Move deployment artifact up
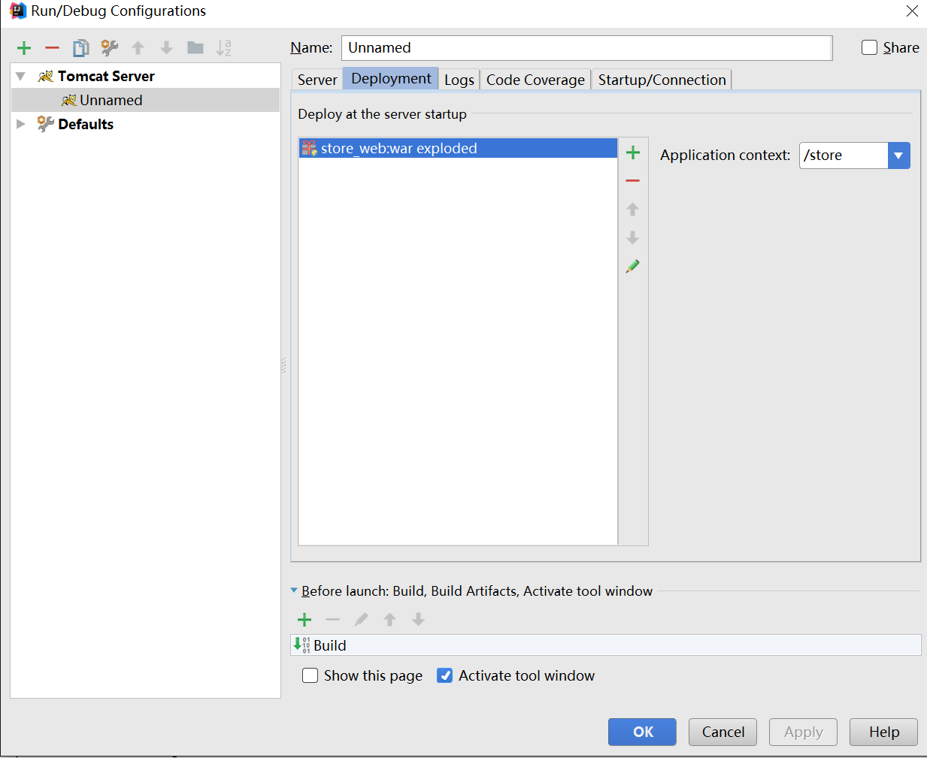This screenshot has height=758, width=927. pyautogui.click(x=632, y=210)
